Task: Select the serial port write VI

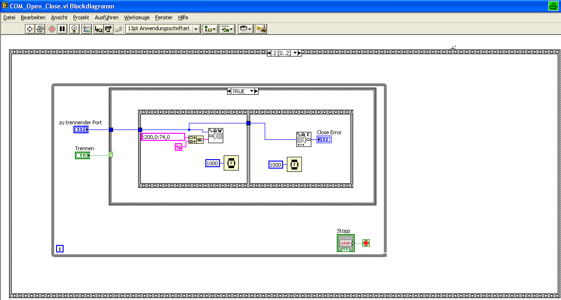Action: [x=216, y=136]
